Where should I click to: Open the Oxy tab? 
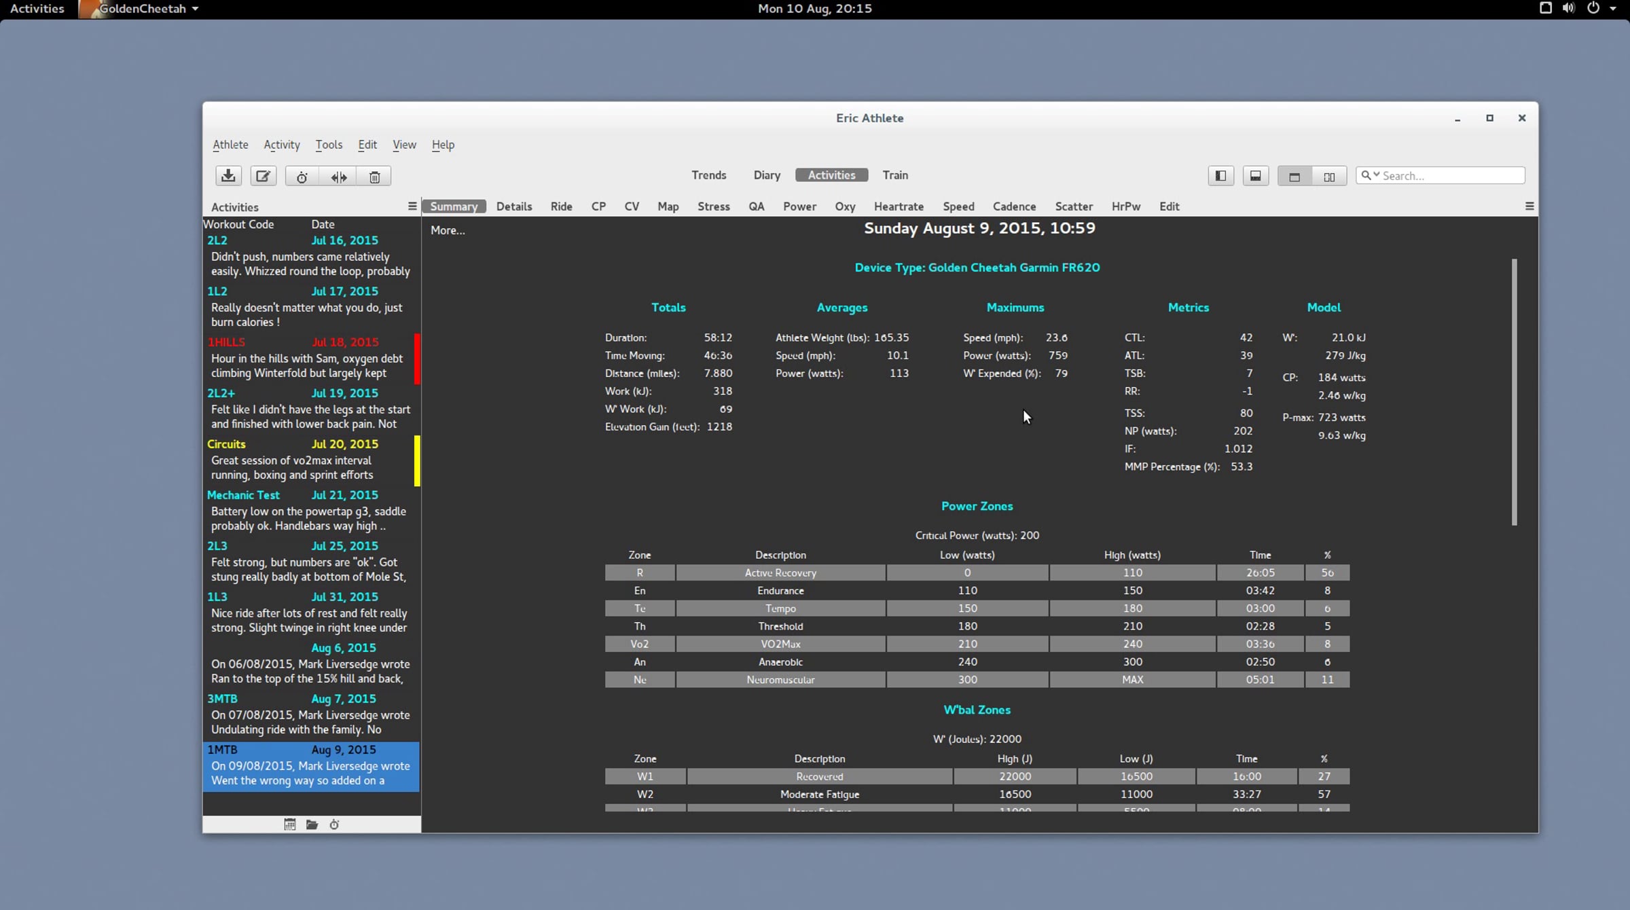[x=845, y=206]
